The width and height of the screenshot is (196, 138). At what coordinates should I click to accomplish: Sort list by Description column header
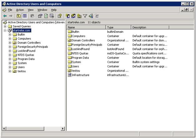tap(150, 27)
